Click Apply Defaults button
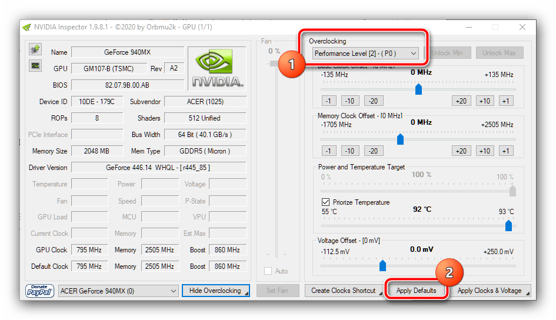The height and width of the screenshot is (320, 556). click(416, 291)
